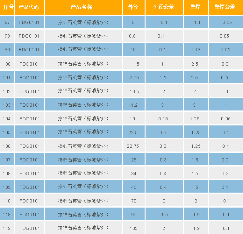The width and height of the screenshot is (243, 234).
Task: Click the 产品代码 column header
Action: click(x=29, y=7)
